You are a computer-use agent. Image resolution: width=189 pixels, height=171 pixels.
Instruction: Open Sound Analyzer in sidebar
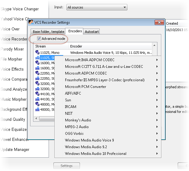click(14, 89)
